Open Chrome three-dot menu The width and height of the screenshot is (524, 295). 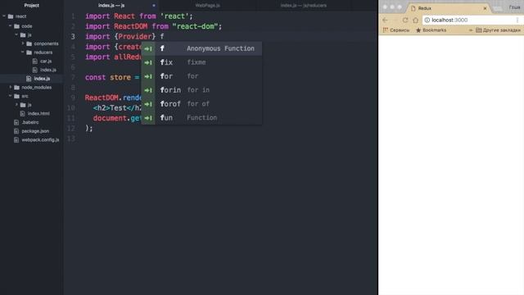tap(517, 20)
